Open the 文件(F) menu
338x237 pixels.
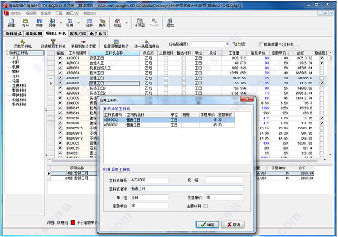(x=16, y=14)
